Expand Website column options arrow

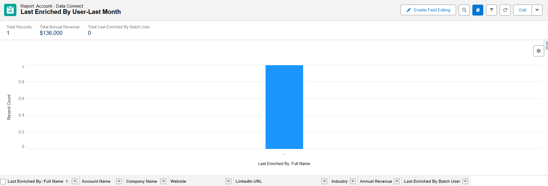pos(229,181)
